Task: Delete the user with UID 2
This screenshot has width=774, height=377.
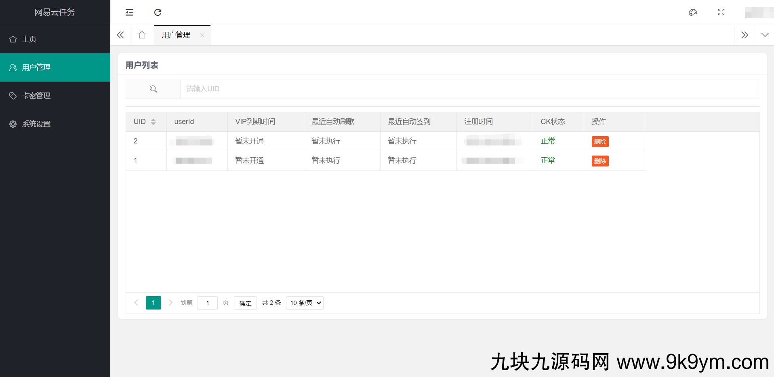Action: (600, 141)
